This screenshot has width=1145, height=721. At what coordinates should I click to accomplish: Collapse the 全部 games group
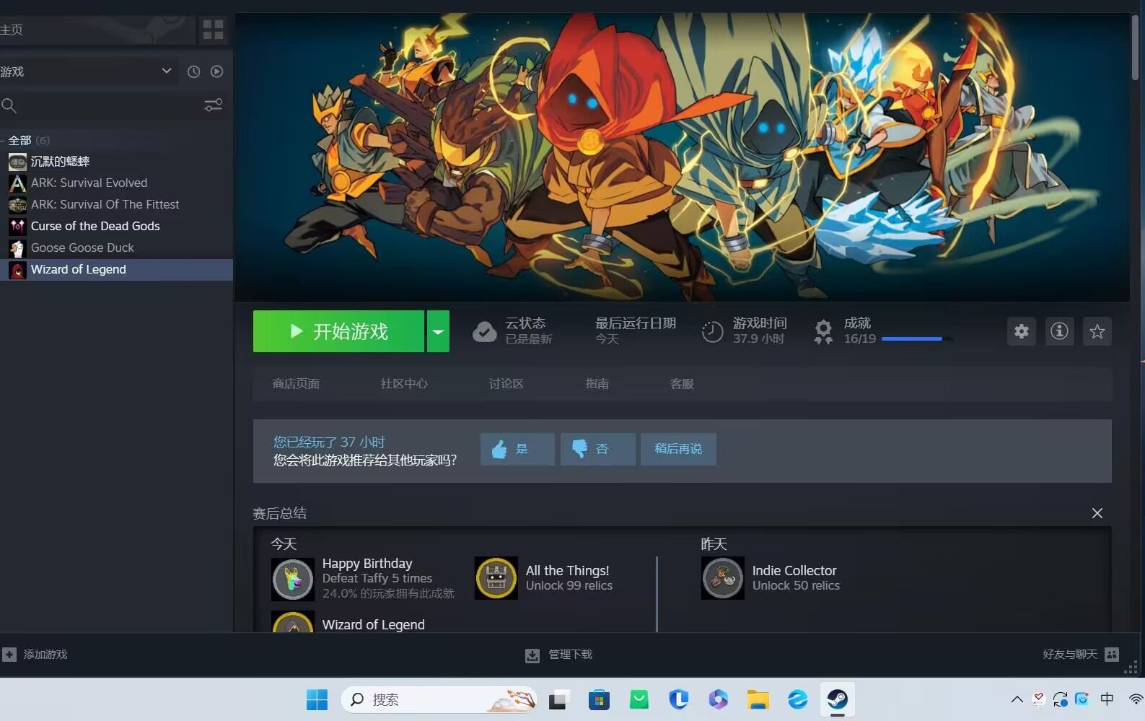click(19, 140)
